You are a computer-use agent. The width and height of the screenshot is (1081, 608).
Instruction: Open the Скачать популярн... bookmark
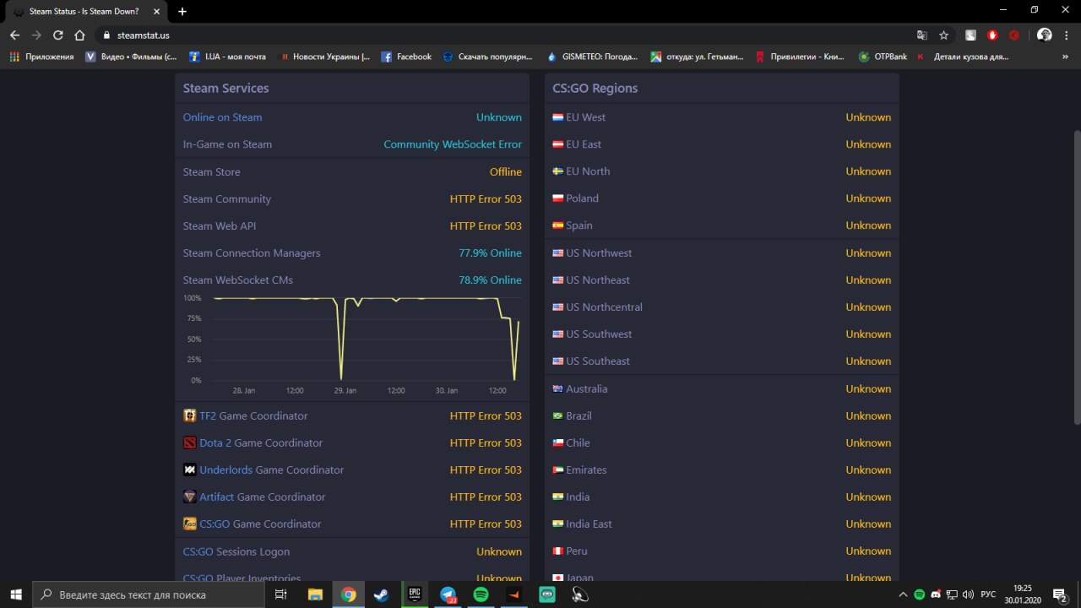487,57
